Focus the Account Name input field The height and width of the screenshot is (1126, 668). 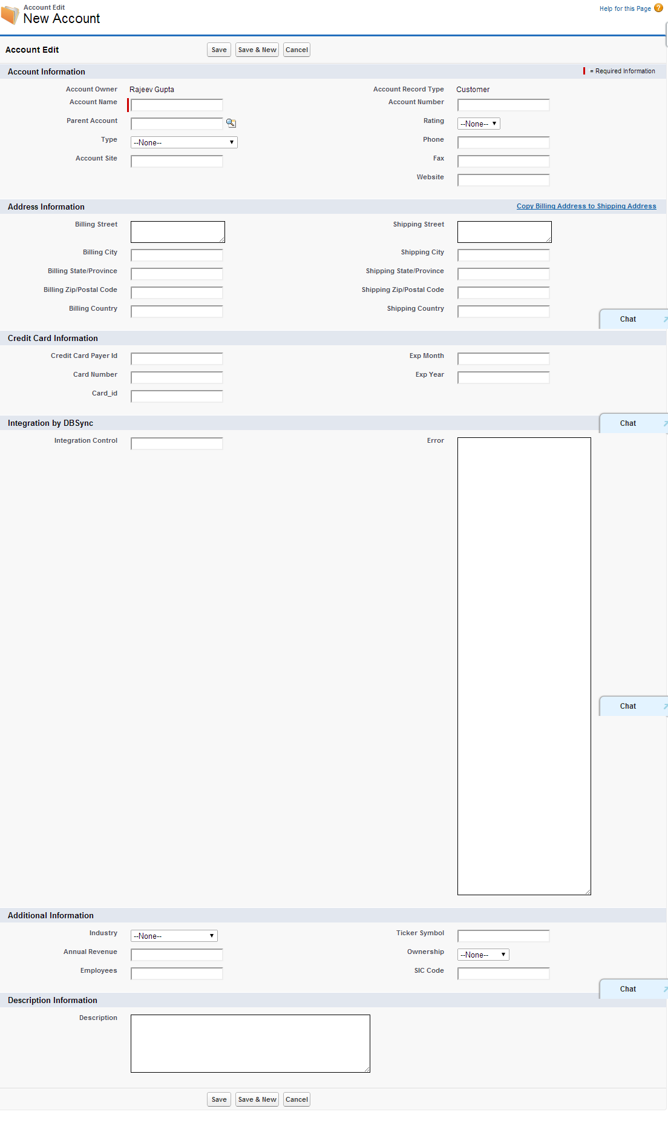[x=177, y=105]
